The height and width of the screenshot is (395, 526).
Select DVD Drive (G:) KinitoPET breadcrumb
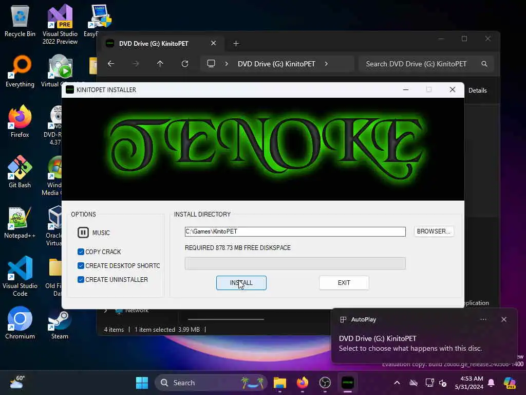[x=276, y=64]
